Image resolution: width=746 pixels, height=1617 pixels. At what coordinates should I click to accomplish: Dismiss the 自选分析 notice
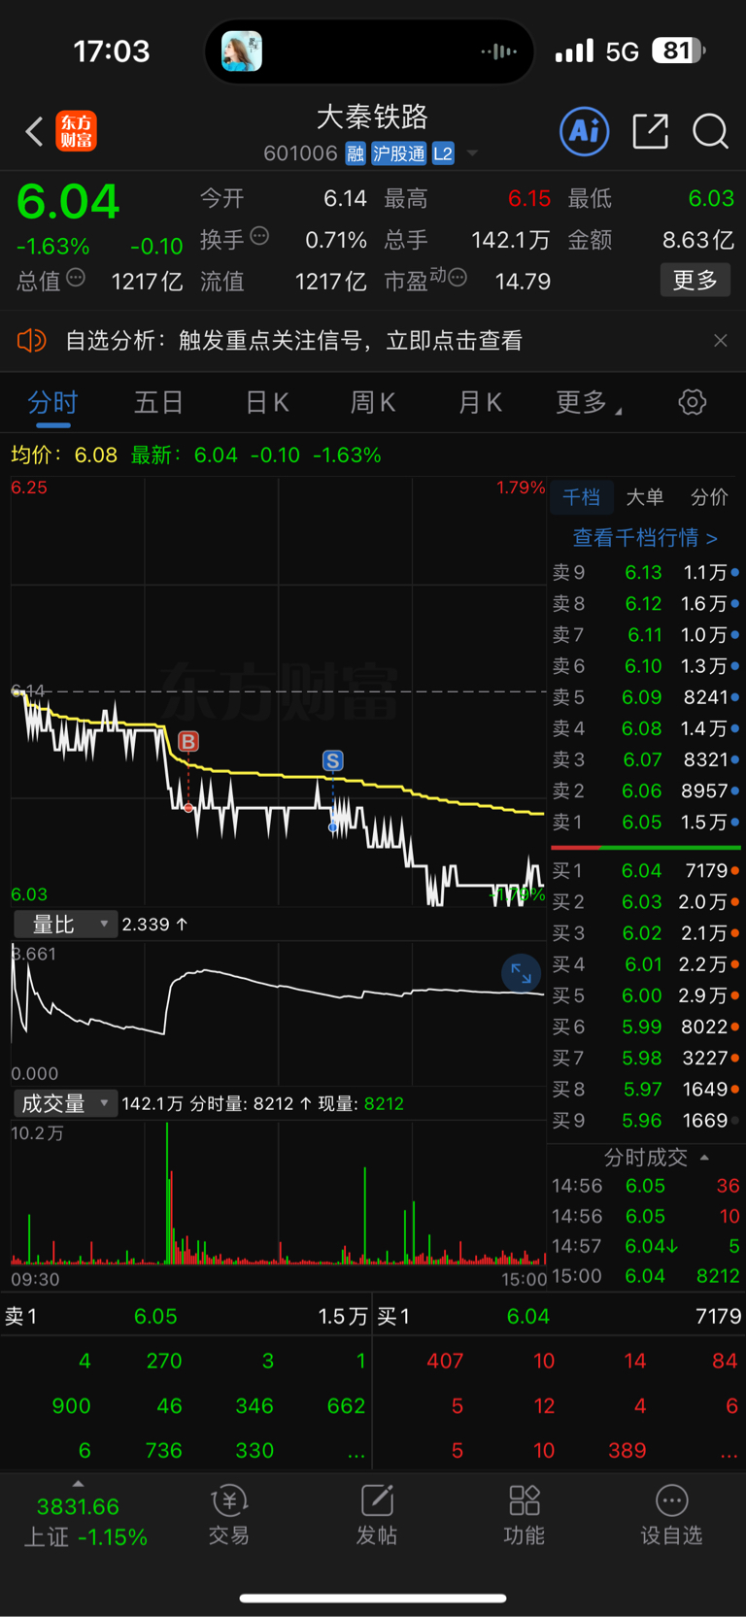click(x=721, y=341)
